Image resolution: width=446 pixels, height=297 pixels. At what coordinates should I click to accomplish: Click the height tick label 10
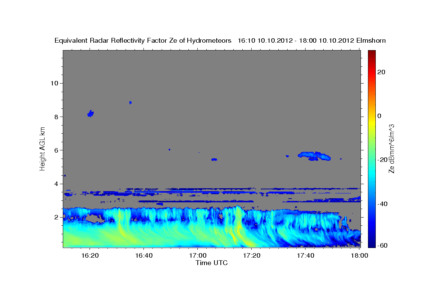tap(54, 83)
